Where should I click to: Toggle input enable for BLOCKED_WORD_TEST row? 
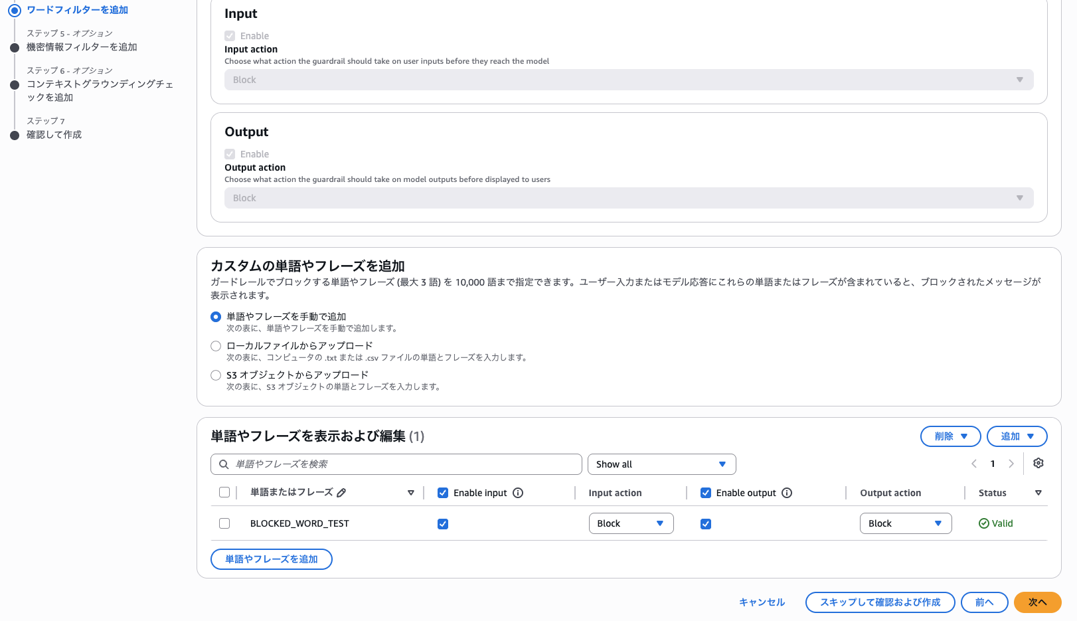(443, 524)
